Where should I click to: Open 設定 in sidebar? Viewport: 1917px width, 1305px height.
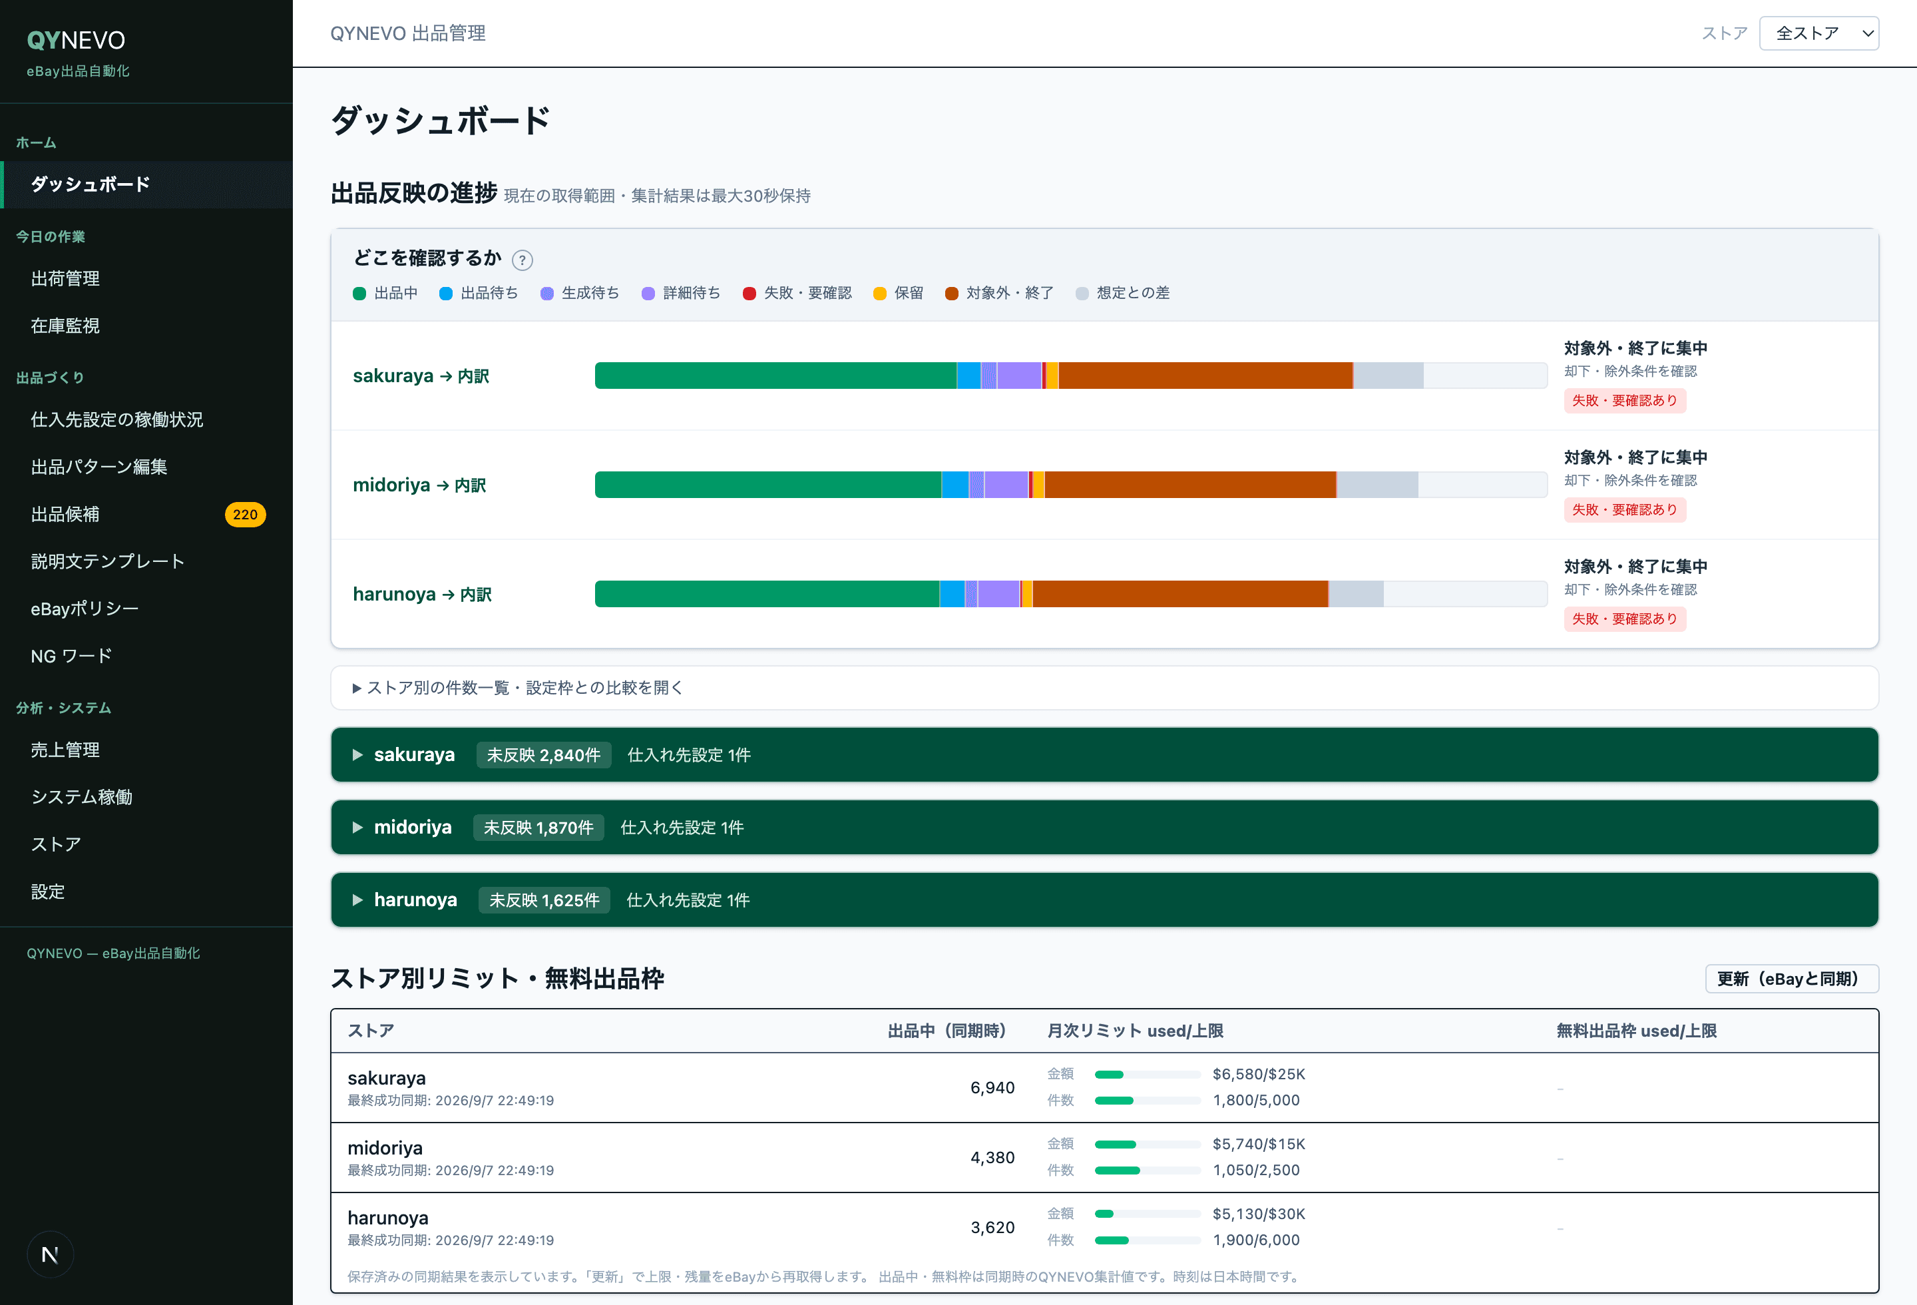click(x=147, y=892)
